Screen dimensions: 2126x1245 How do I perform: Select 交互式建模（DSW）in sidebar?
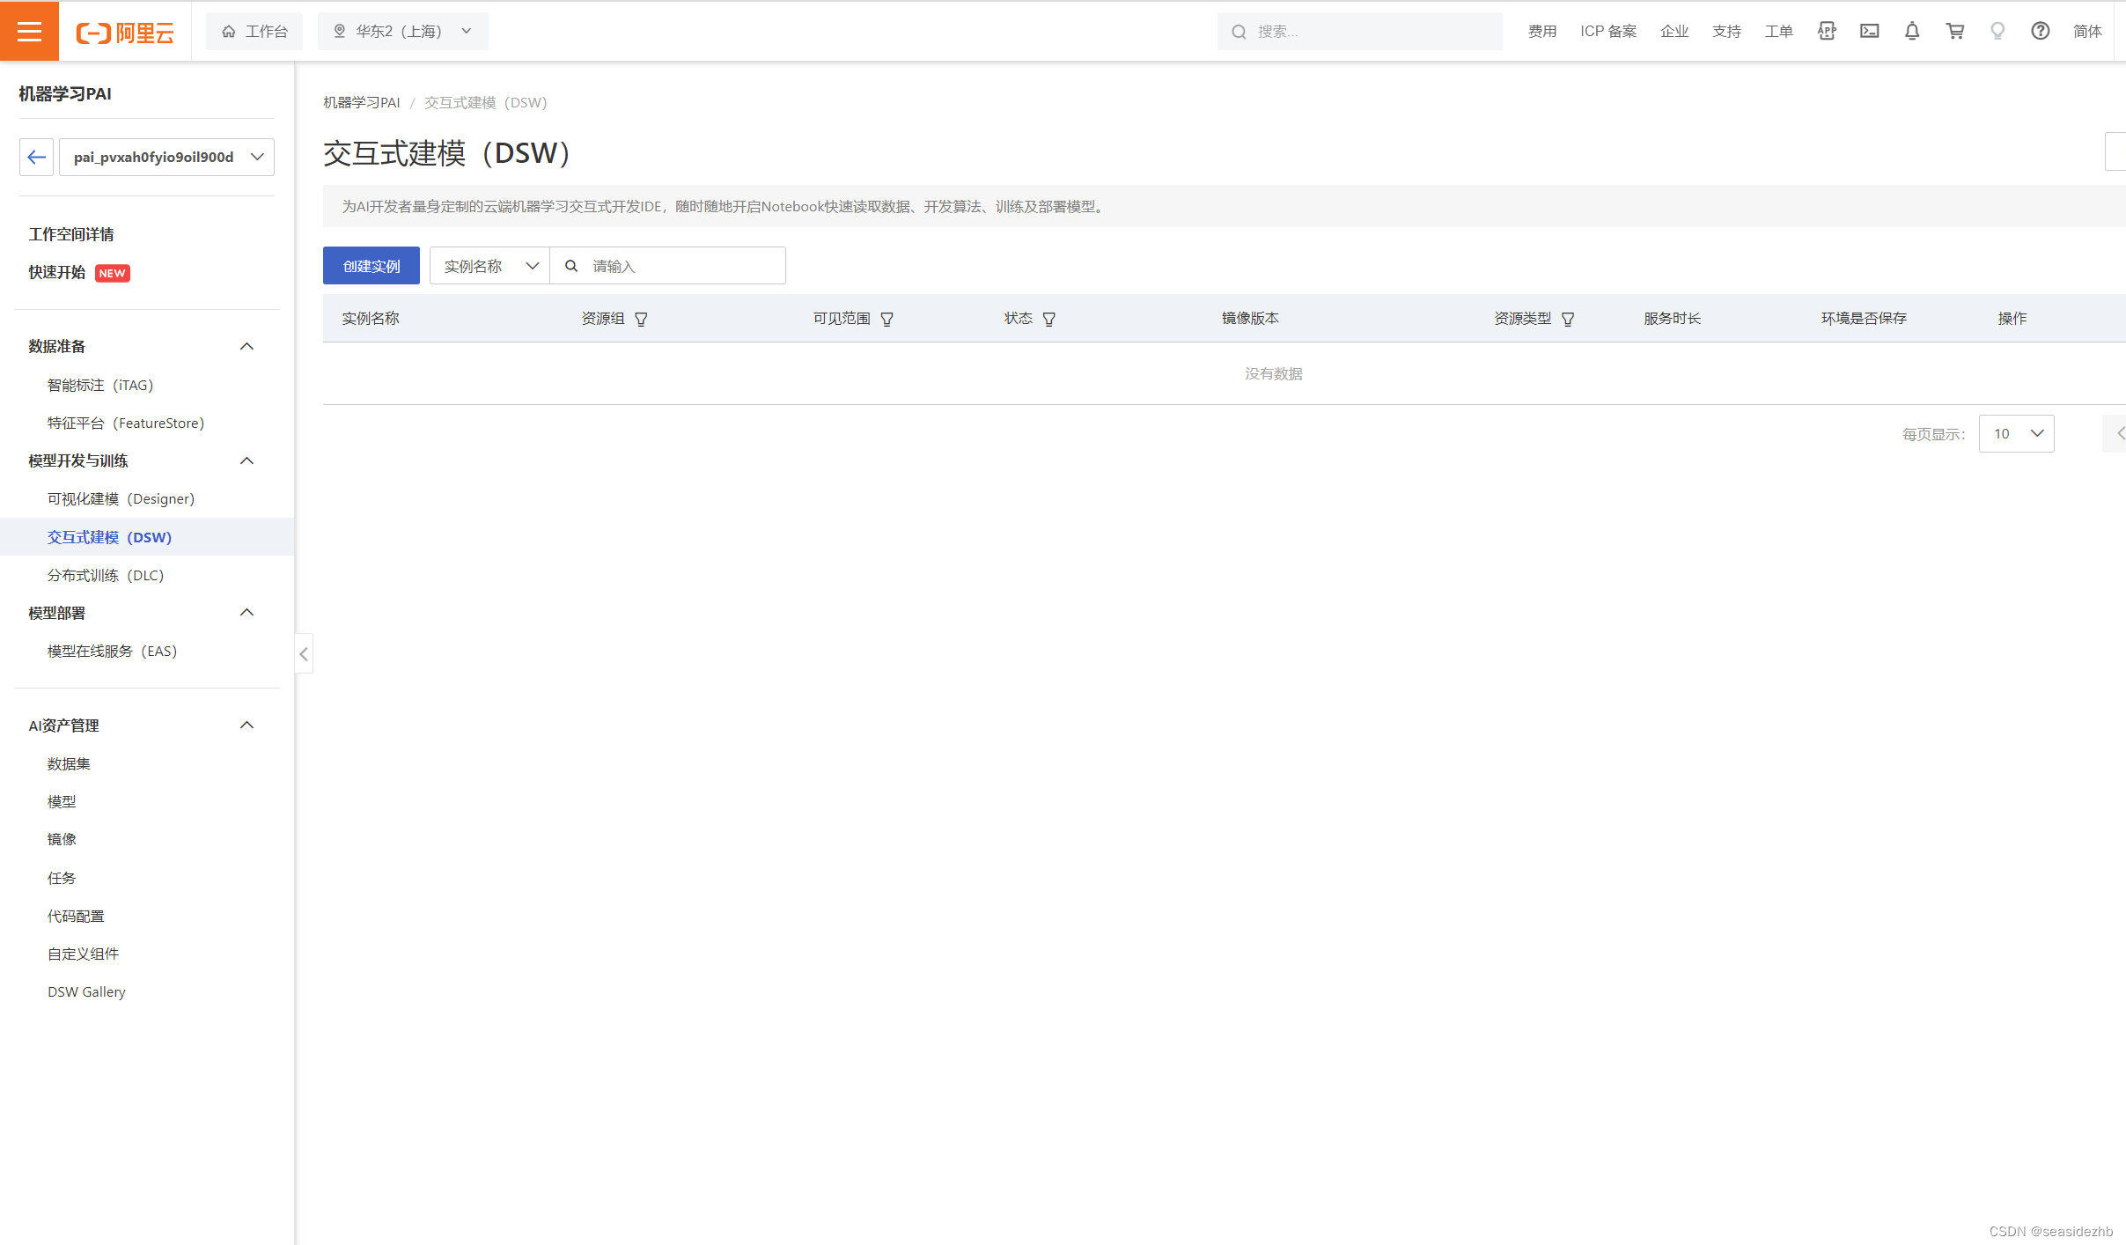click(x=147, y=537)
